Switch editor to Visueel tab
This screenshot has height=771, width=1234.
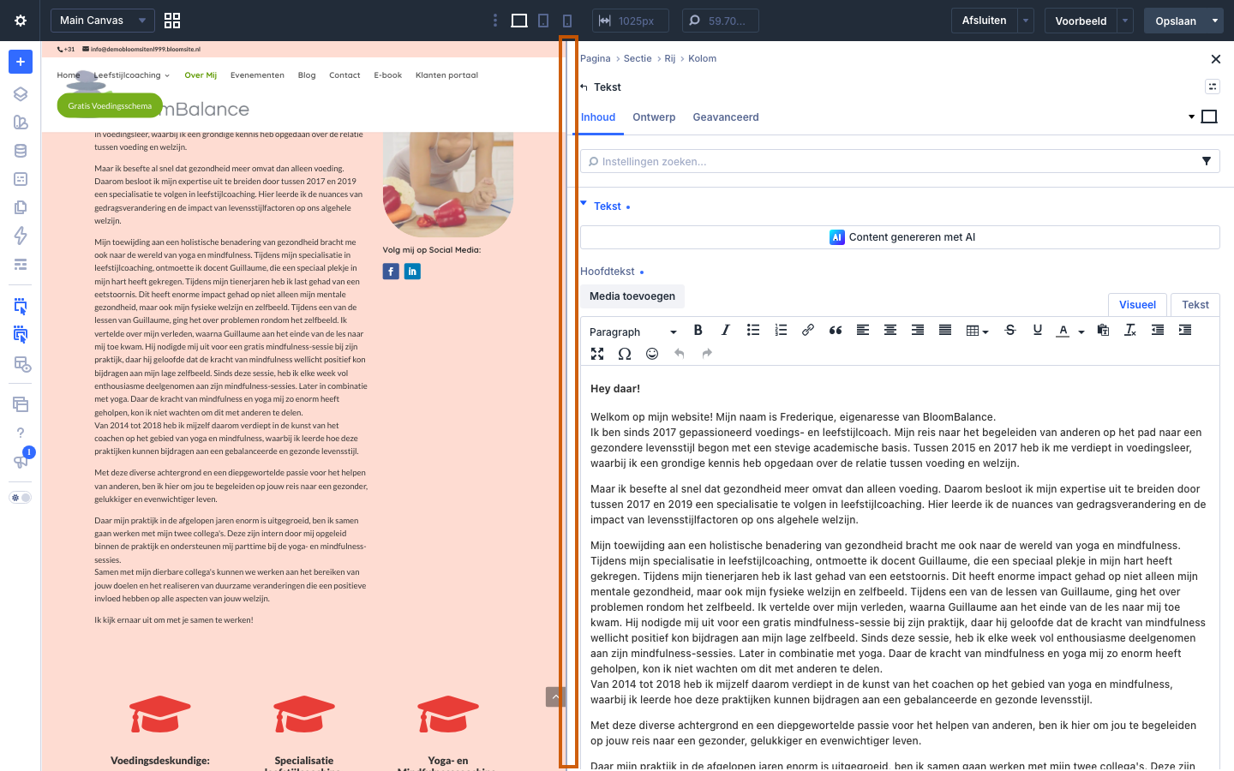pyautogui.click(x=1137, y=305)
